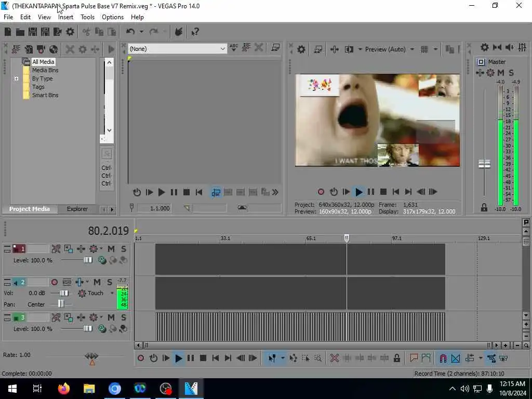
Task: Open the Edit menu
Action: point(25,17)
